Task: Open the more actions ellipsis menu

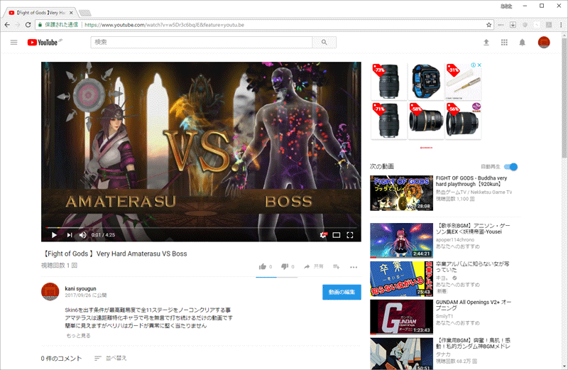Action: click(354, 267)
